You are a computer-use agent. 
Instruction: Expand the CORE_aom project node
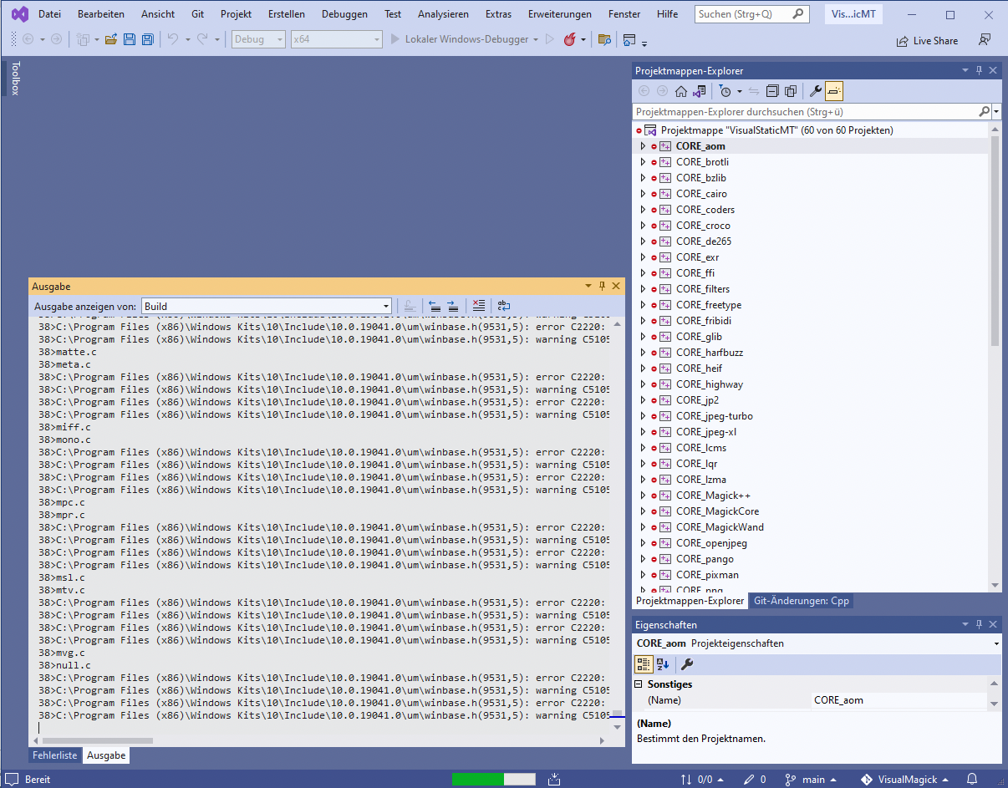click(x=642, y=146)
